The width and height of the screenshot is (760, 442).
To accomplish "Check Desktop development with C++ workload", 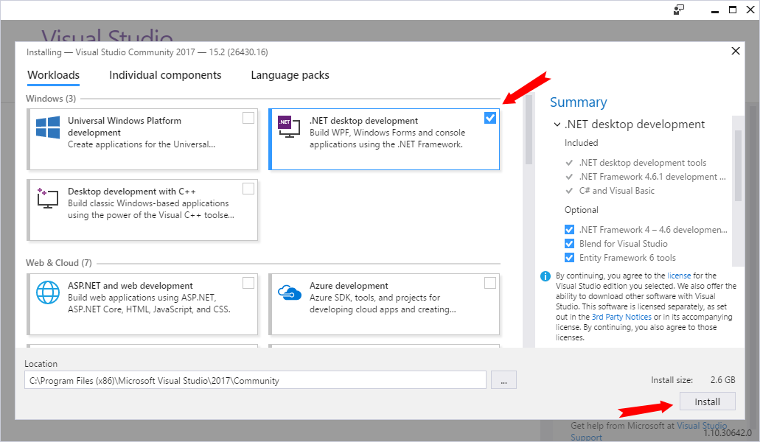I will pos(248,189).
